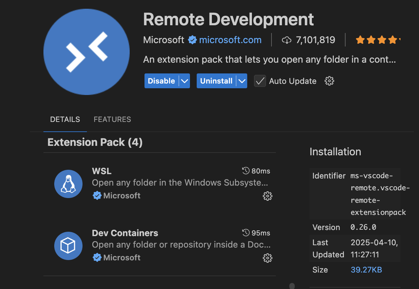This screenshot has height=289, width=419.
Task: Click the 39.27KB size link
Action: [x=366, y=270]
